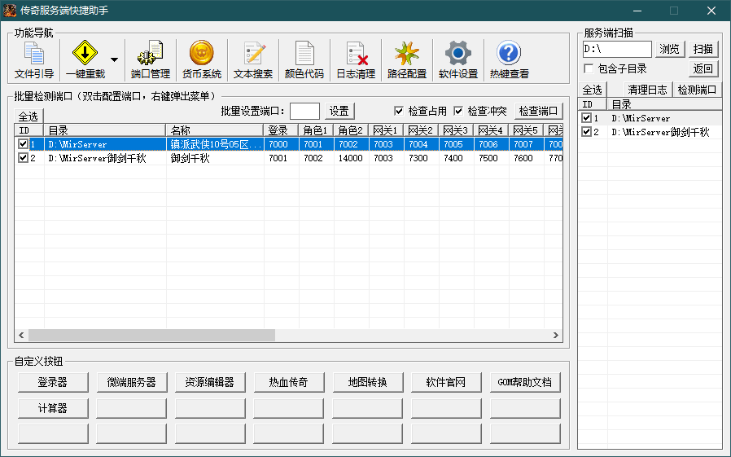Open the 文件引导 file guide tool
731x457 pixels.
coord(34,60)
